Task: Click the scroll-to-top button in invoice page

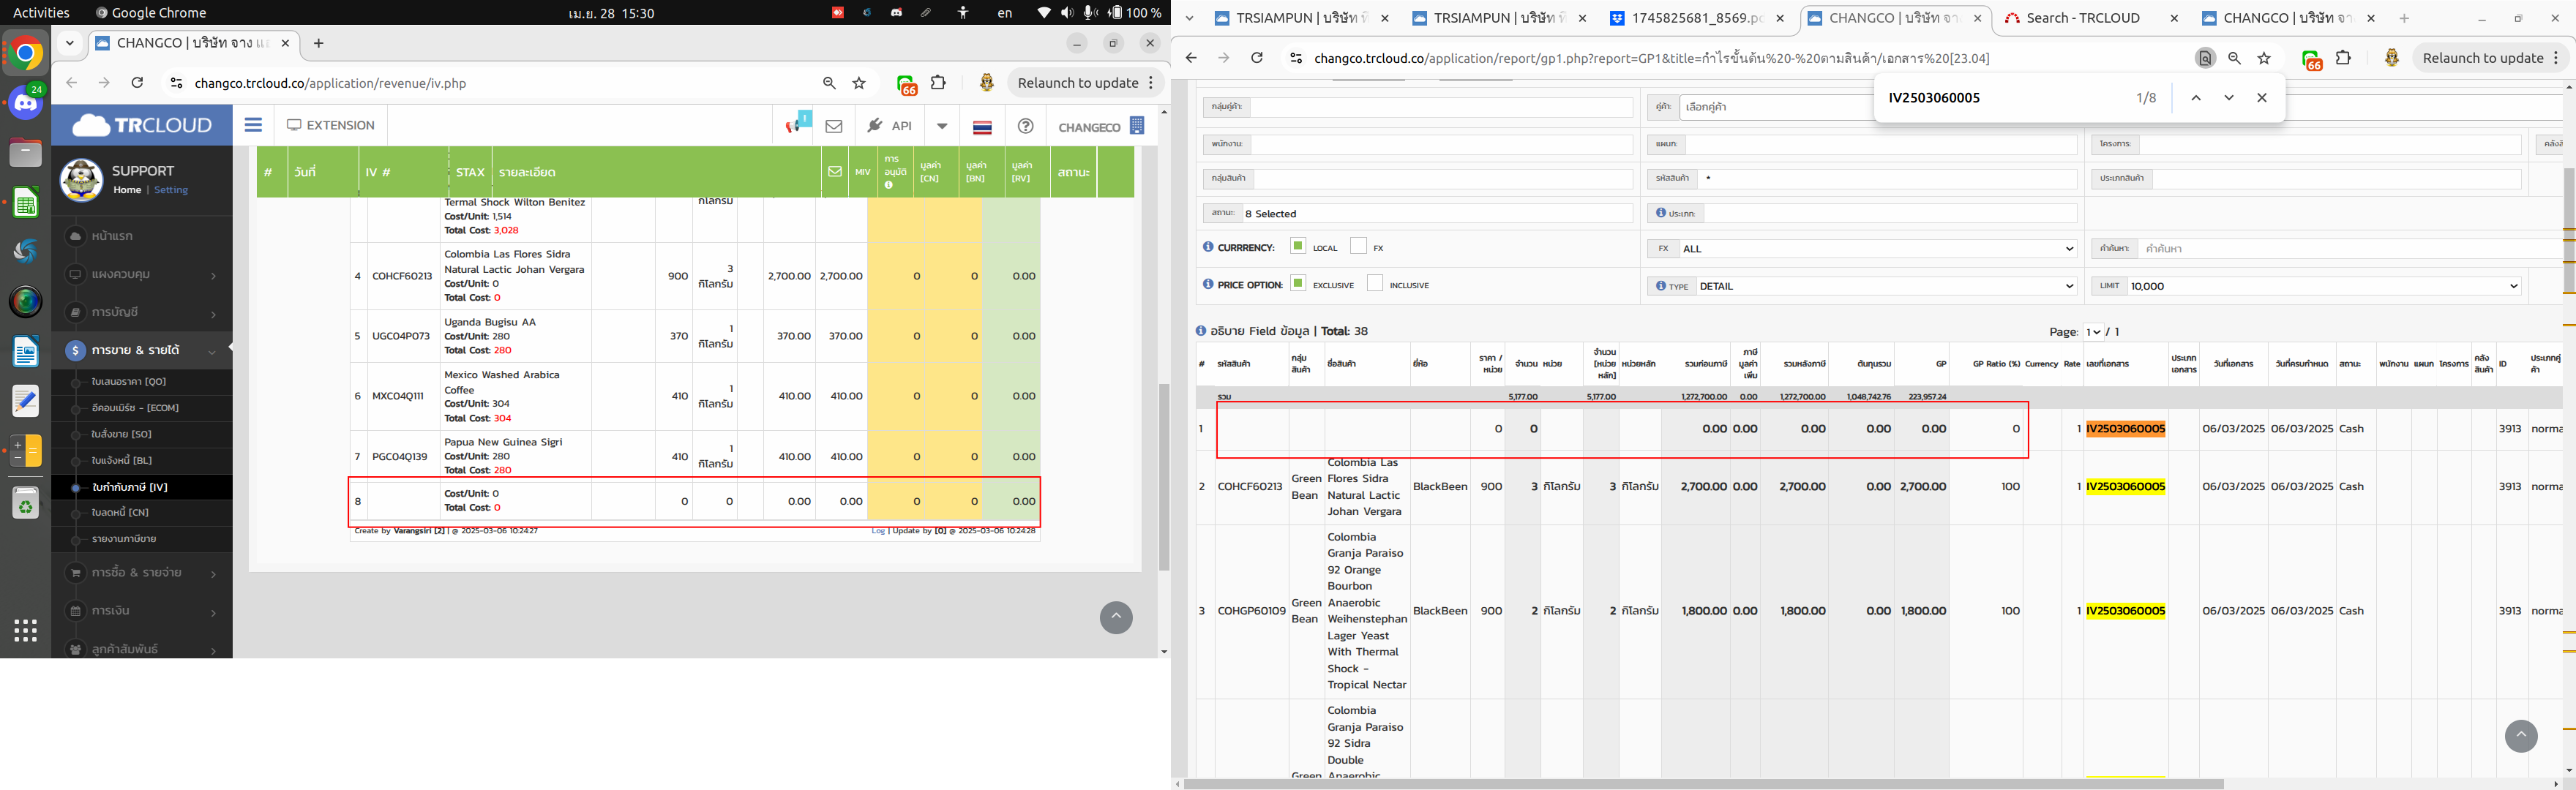Action: (x=1116, y=617)
